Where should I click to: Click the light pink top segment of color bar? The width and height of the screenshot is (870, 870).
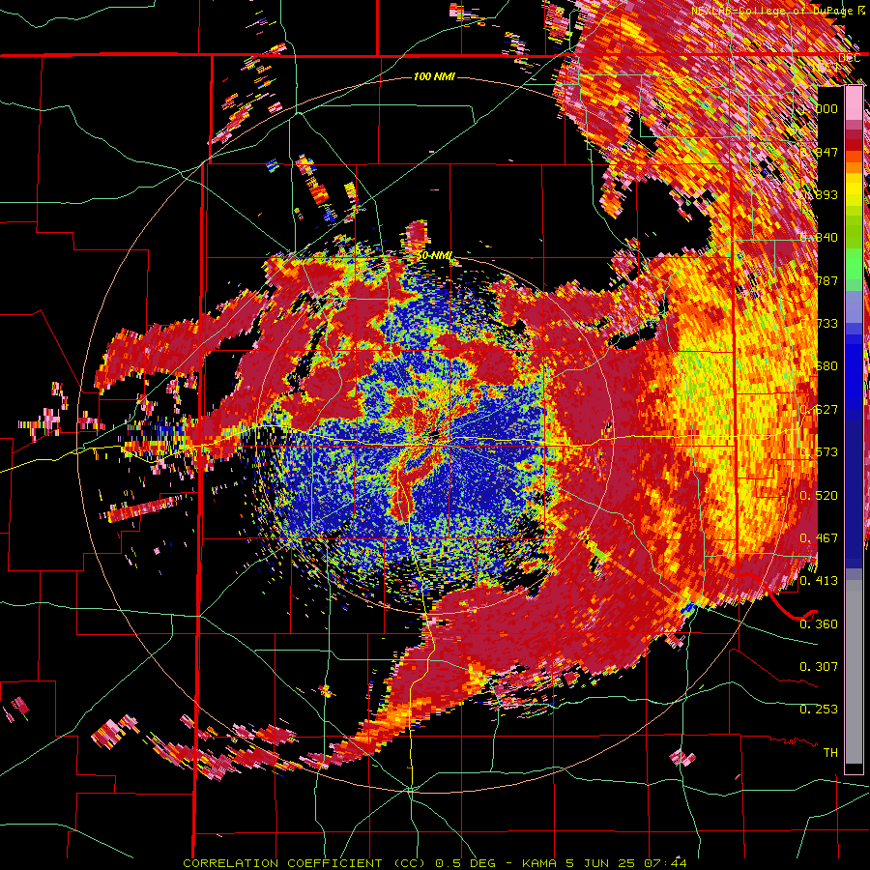(x=854, y=102)
